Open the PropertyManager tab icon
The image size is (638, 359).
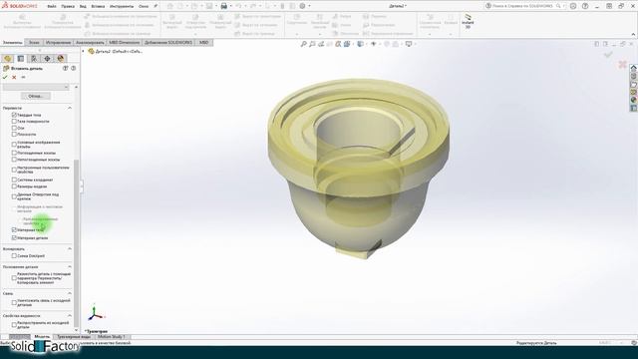pos(21,59)
